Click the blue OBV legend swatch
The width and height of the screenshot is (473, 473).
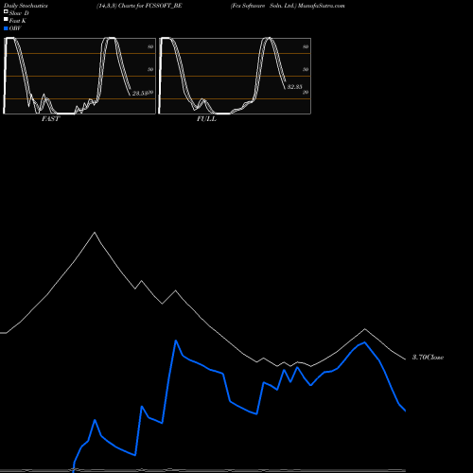[x=6, y=28]
